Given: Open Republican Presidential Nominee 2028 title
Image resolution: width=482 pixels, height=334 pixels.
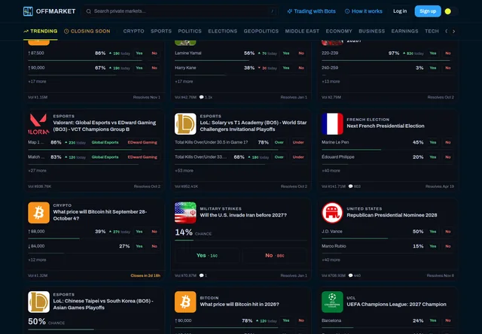Looking at the screenshot, I should 392,215.
